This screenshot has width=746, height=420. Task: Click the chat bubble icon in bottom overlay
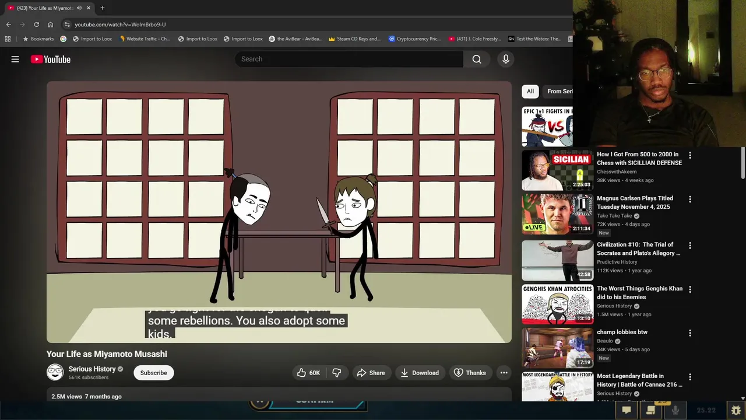click(x=627, y=410)
